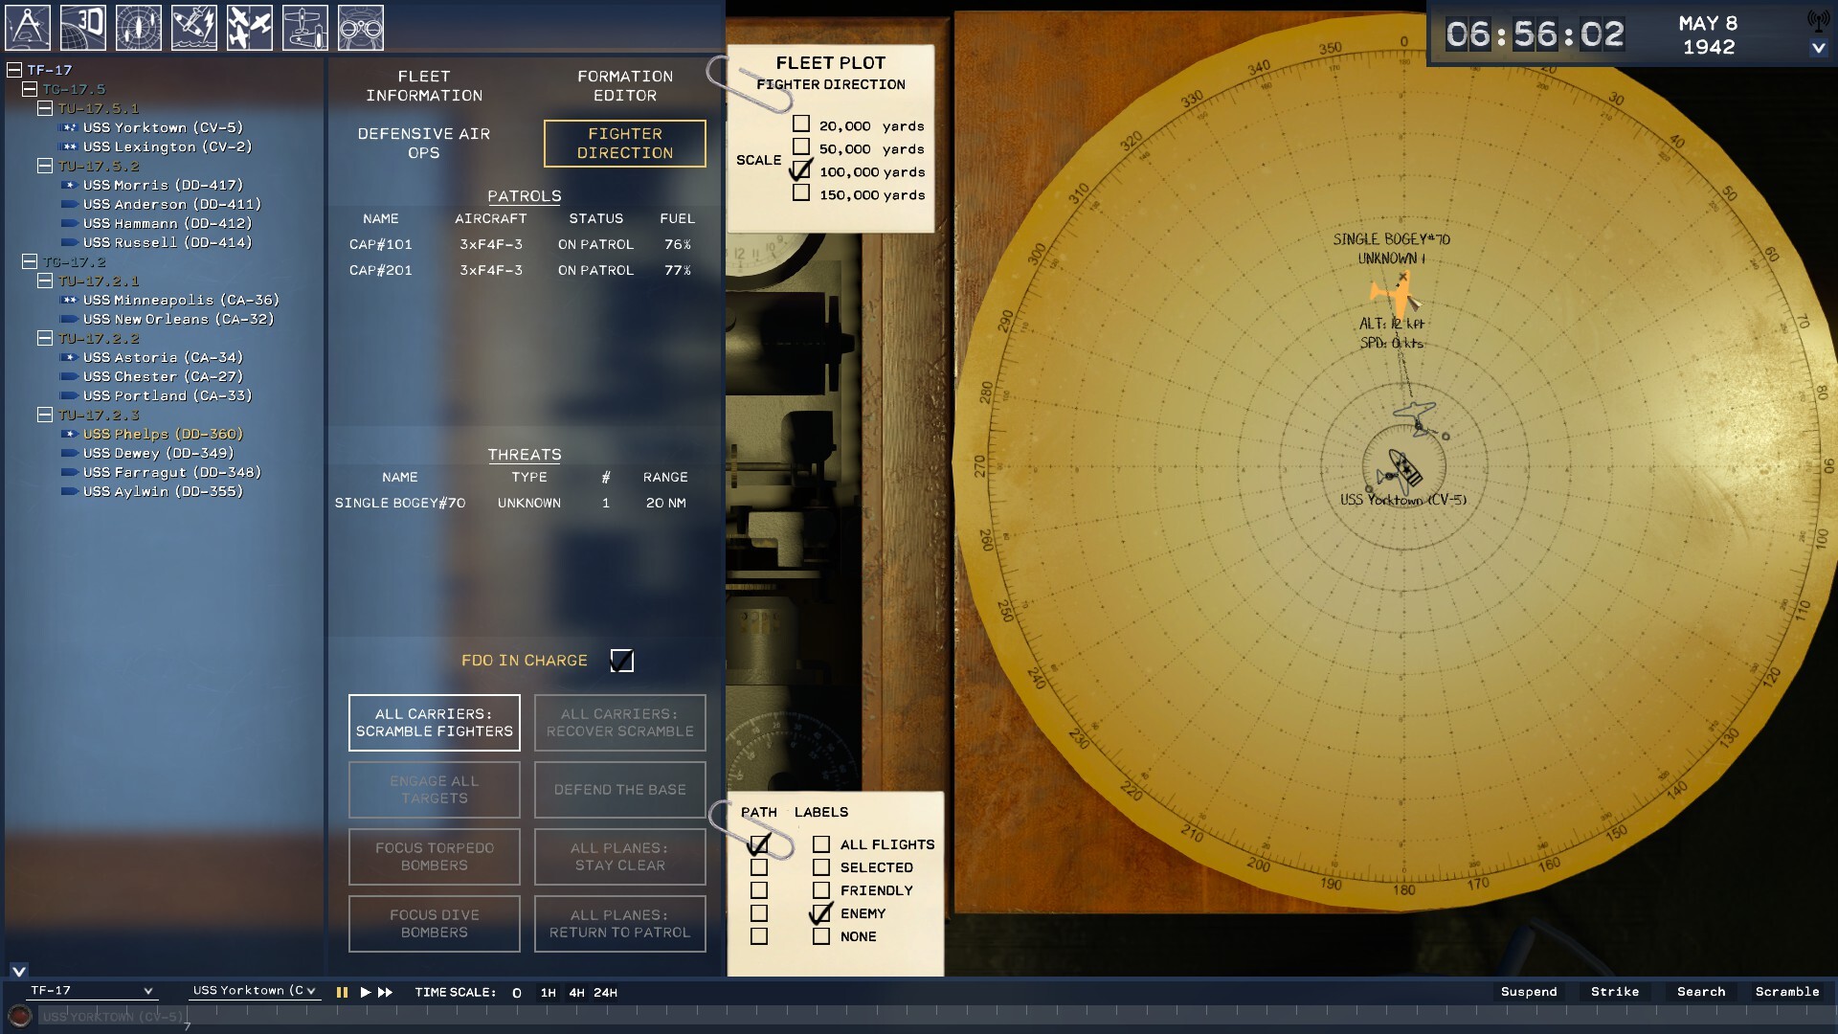
Task: Click the Strike button in bottom bar
Action: coord(1615,992)
